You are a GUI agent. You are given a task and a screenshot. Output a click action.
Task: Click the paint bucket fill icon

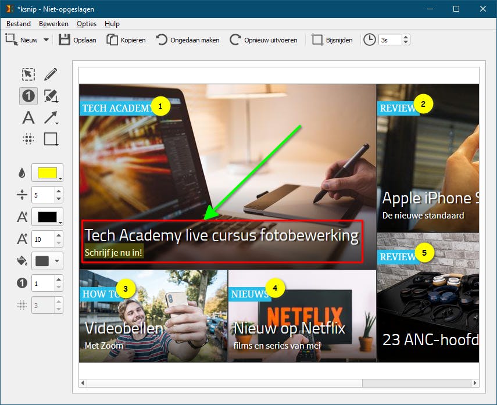[22, 261]
